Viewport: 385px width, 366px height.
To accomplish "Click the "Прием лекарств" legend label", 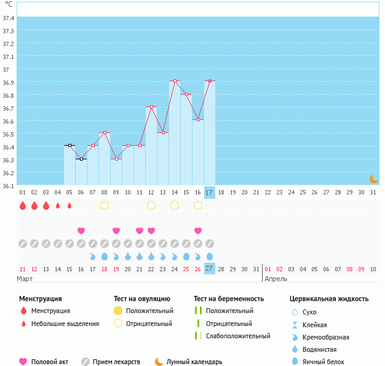I will coord(116,362).
